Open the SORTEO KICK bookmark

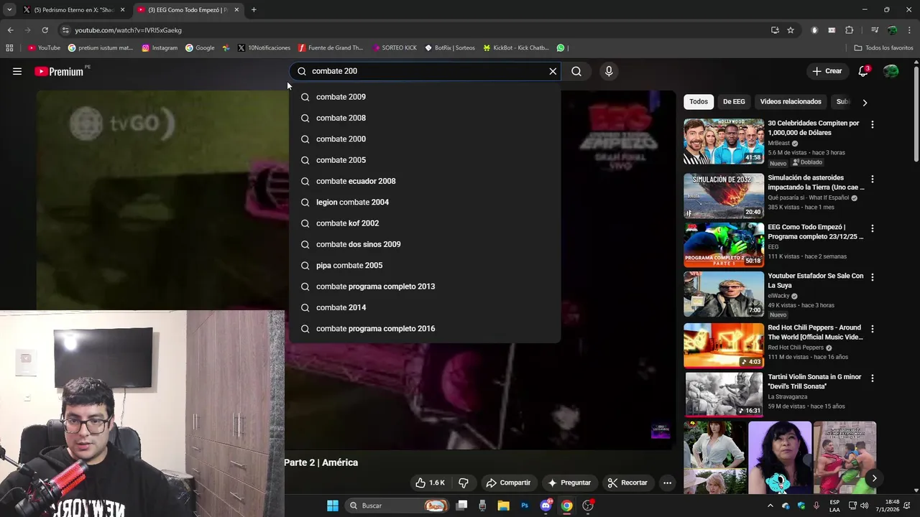(x=394, y=48)
